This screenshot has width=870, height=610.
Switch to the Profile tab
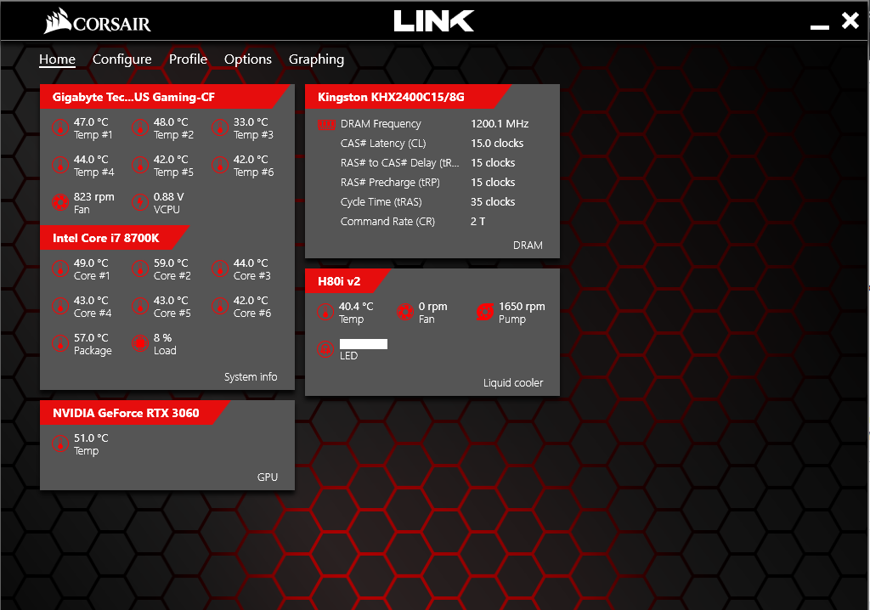click(x=188, y=59)
